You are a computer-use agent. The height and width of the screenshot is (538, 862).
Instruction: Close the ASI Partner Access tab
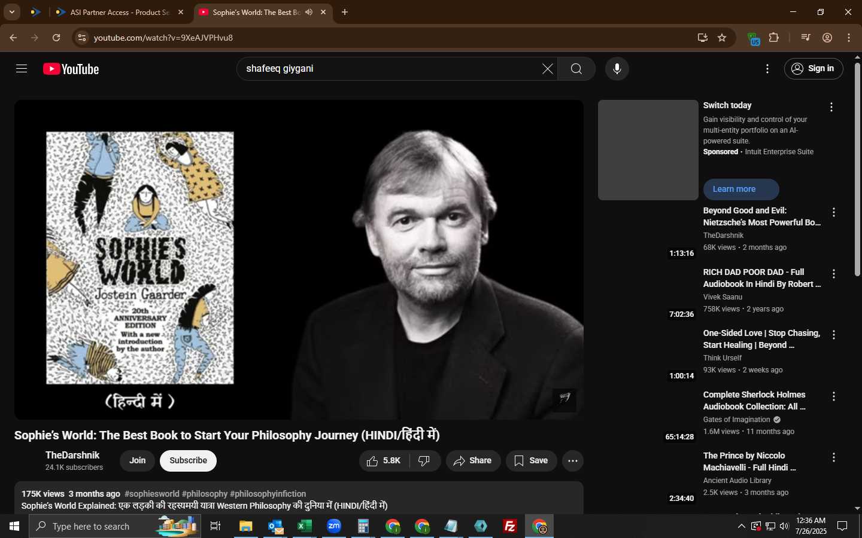(x=181, y=12)
